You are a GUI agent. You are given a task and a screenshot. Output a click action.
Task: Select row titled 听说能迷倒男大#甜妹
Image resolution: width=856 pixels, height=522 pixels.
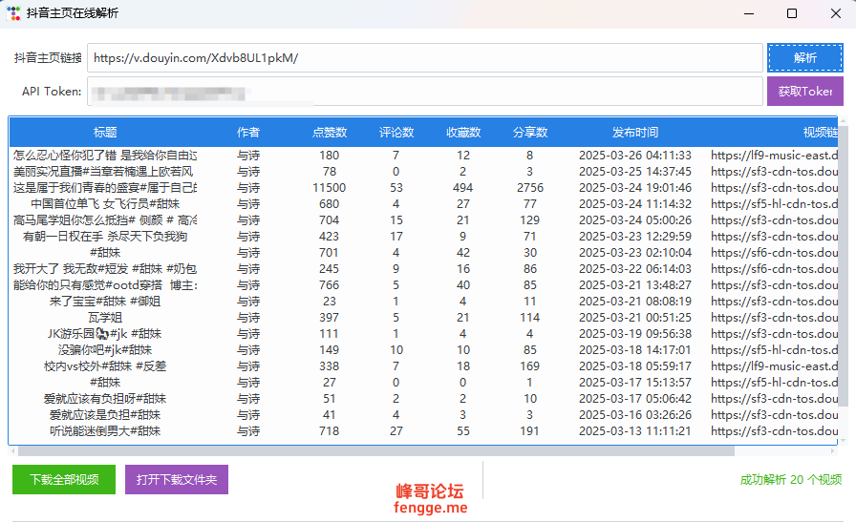click(423, 431)
